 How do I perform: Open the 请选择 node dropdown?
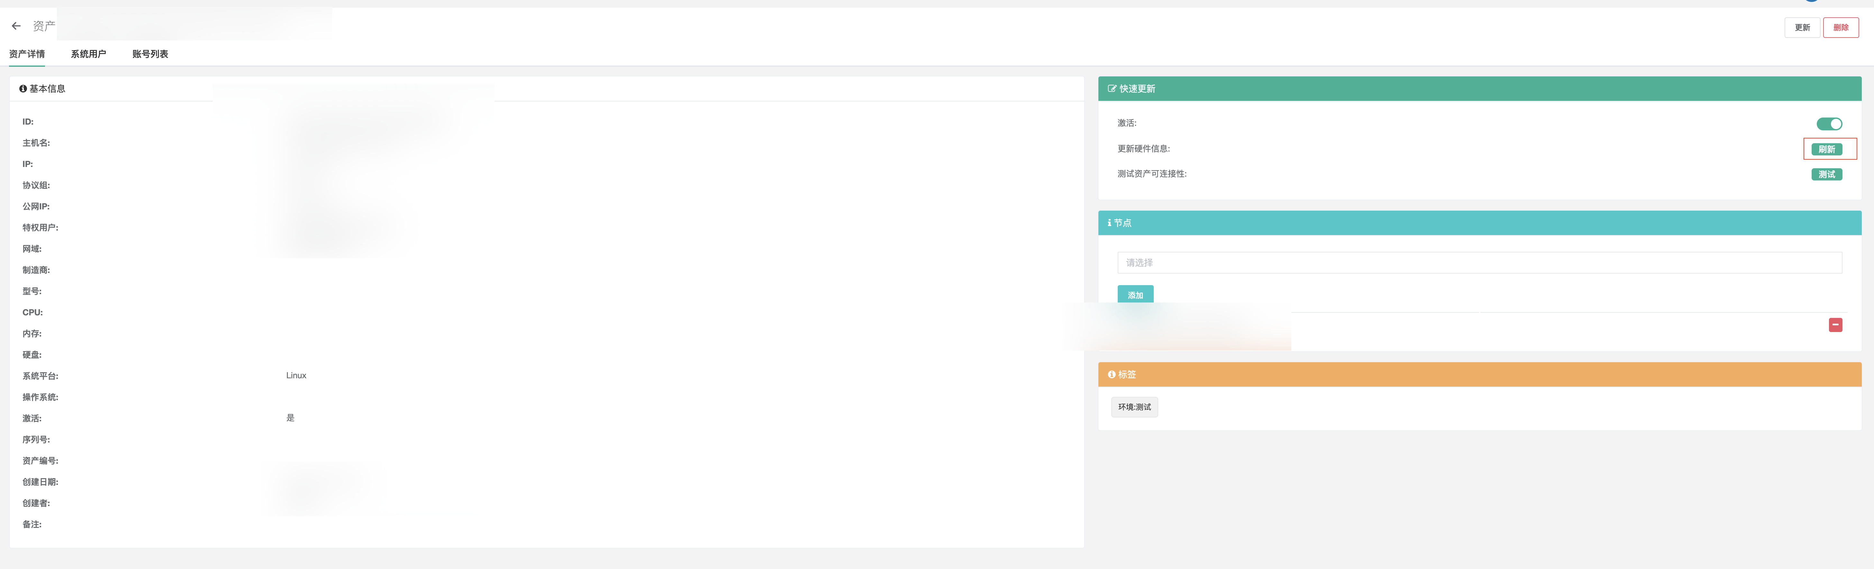(x=1479, y=262)
